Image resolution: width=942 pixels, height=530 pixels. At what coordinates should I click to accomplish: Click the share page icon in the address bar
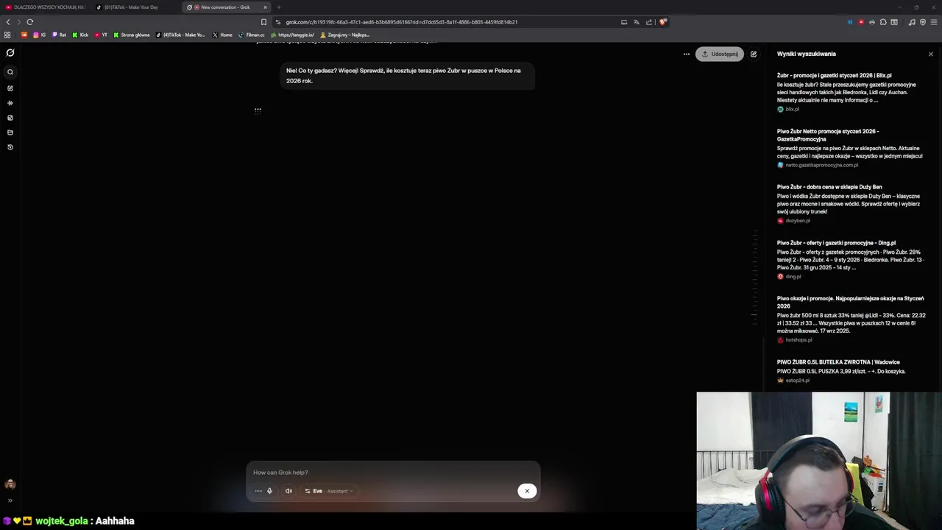pyautogui.click(x=649, y=22)
